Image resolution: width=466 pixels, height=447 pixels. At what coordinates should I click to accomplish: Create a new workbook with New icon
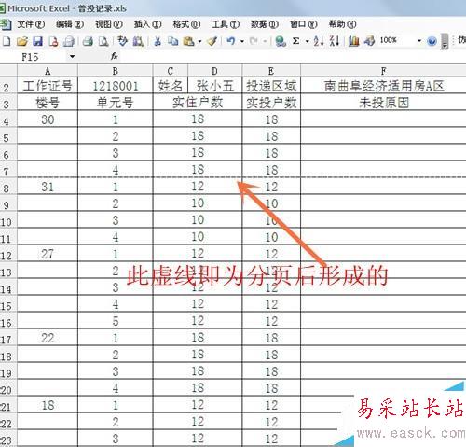click(x=7, y=41)
